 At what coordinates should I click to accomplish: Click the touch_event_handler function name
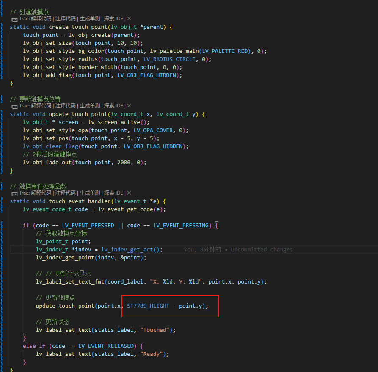pos(80,201)
